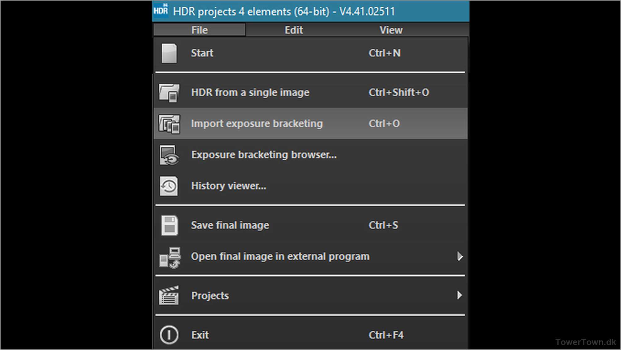Close the File menu tab
The image size is (621, 350).
200,30
